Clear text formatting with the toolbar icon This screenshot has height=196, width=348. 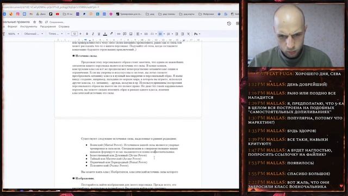pos(189,34)
